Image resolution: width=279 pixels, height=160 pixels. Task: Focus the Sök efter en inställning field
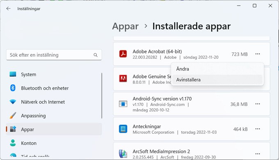[54, 55]
